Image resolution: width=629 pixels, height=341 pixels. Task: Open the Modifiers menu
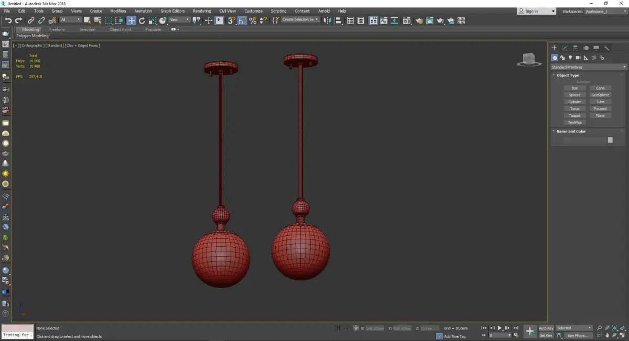click(x=118, y=11)
